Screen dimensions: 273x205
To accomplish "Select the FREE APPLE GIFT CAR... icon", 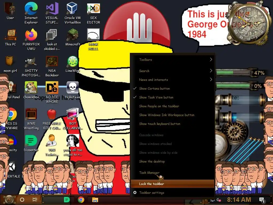I will 52,119.
